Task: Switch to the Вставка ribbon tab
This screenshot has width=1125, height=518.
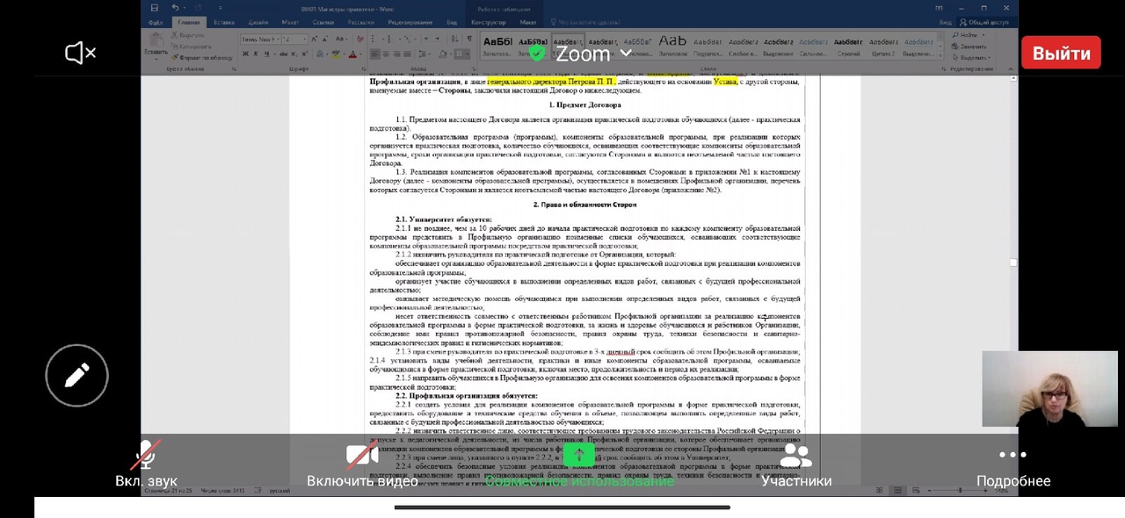Action: click(223, 22)
